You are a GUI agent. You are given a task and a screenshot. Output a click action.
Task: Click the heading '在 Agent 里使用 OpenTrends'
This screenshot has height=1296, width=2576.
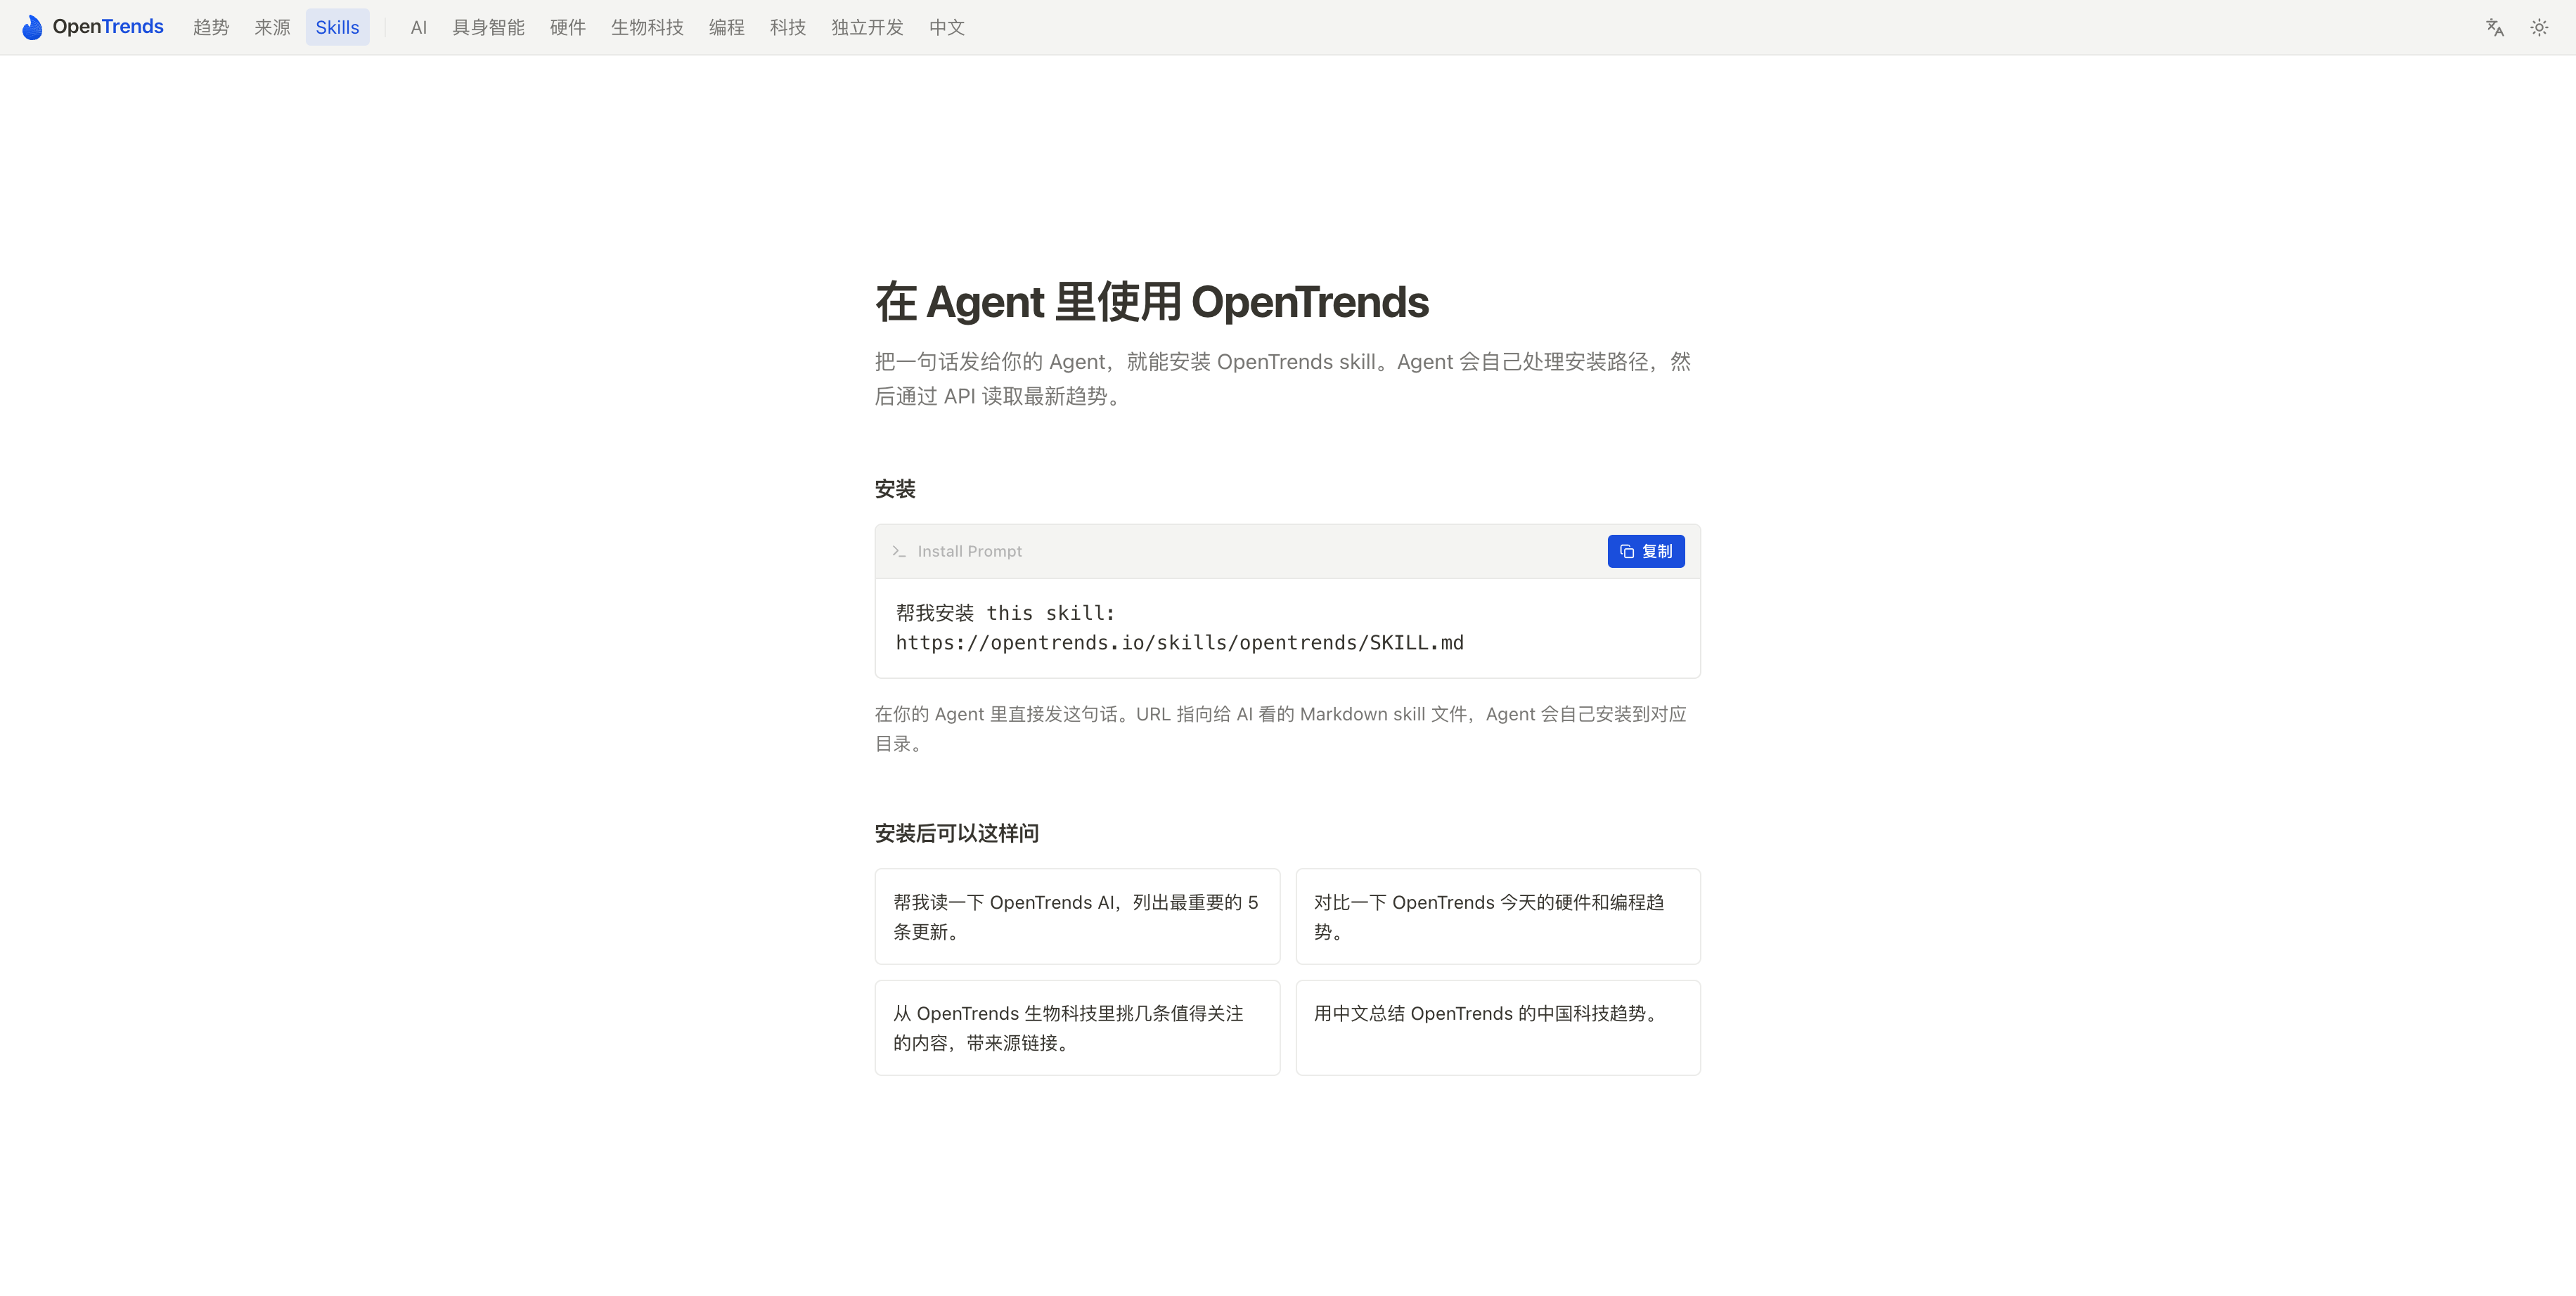tap(1152, 302)
